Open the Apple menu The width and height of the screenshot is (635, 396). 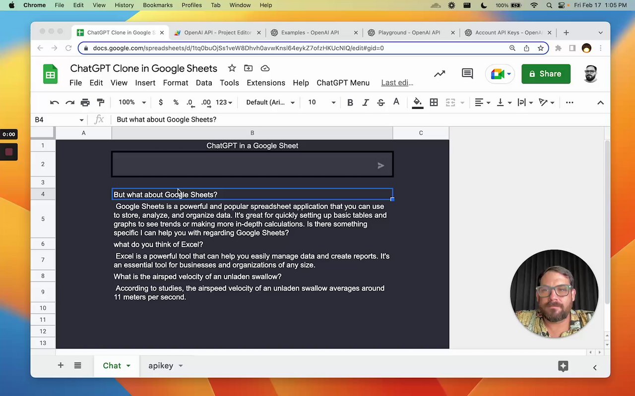click(x=11, y=5)
